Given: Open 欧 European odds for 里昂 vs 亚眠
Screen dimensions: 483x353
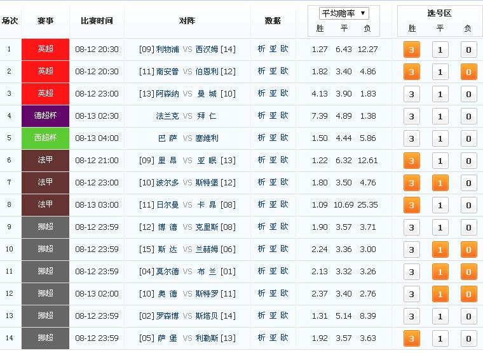Looking at the screenshot, I should pyautogui.click(x=284, y=160).
